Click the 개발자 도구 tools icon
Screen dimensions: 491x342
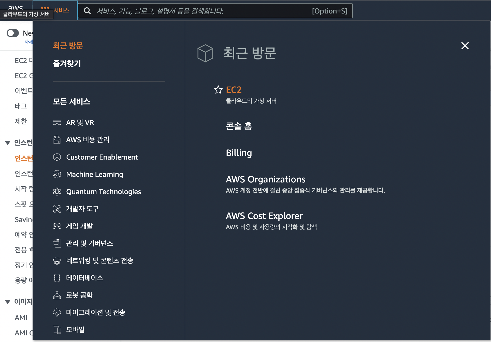[x=57, y=209]
